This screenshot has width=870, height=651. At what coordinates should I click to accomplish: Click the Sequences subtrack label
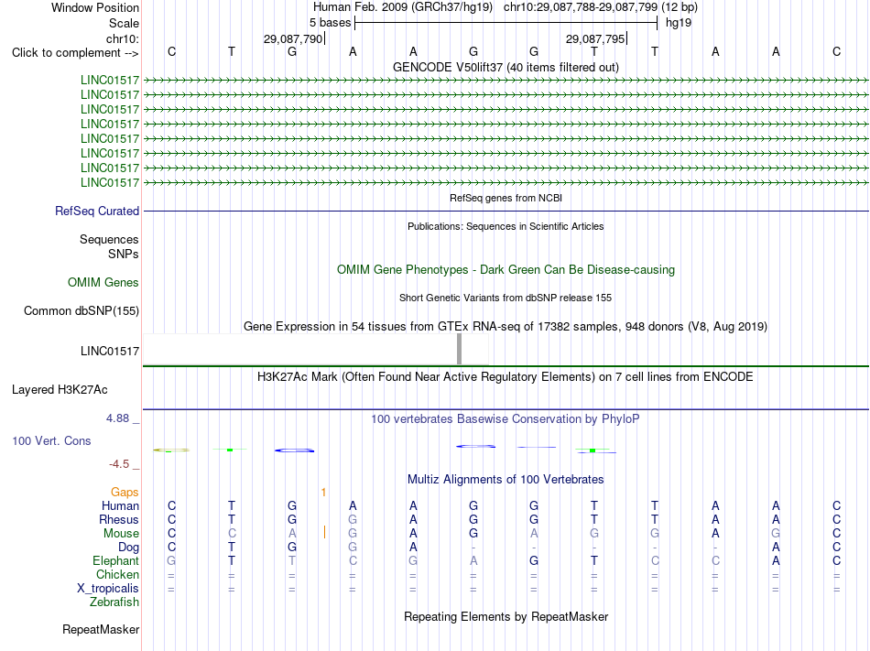[109, 239]
